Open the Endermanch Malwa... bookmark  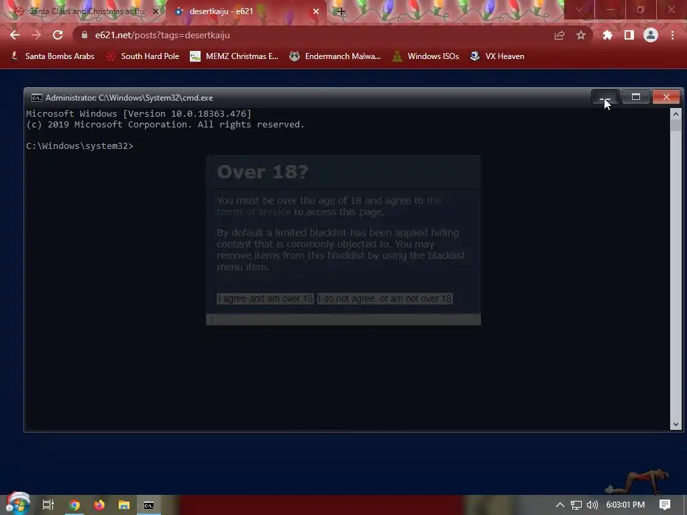[335, 56]
